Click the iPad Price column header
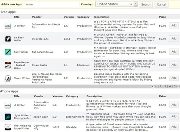This screenshot has width=180, height=132. click(x=162, y=17)
